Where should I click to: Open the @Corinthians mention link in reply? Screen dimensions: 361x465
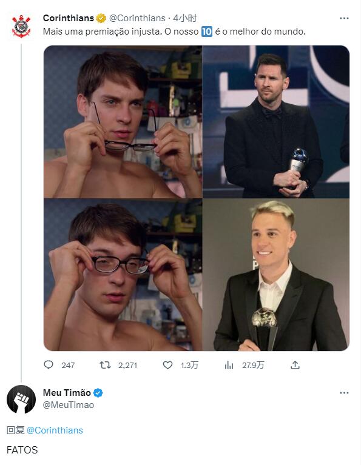click(55, 430)
